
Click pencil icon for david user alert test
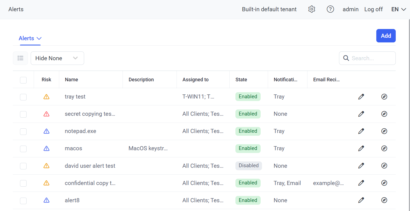tap(361, 166)
